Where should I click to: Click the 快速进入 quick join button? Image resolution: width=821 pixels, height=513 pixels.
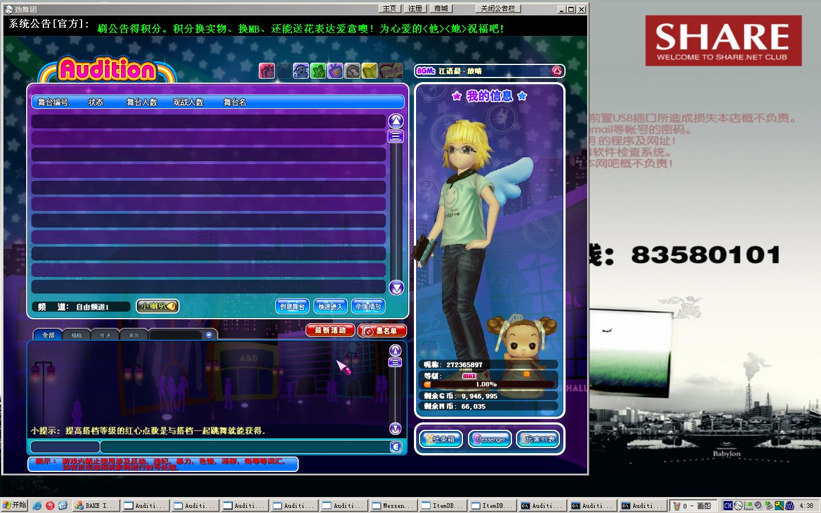pos(331,307)
